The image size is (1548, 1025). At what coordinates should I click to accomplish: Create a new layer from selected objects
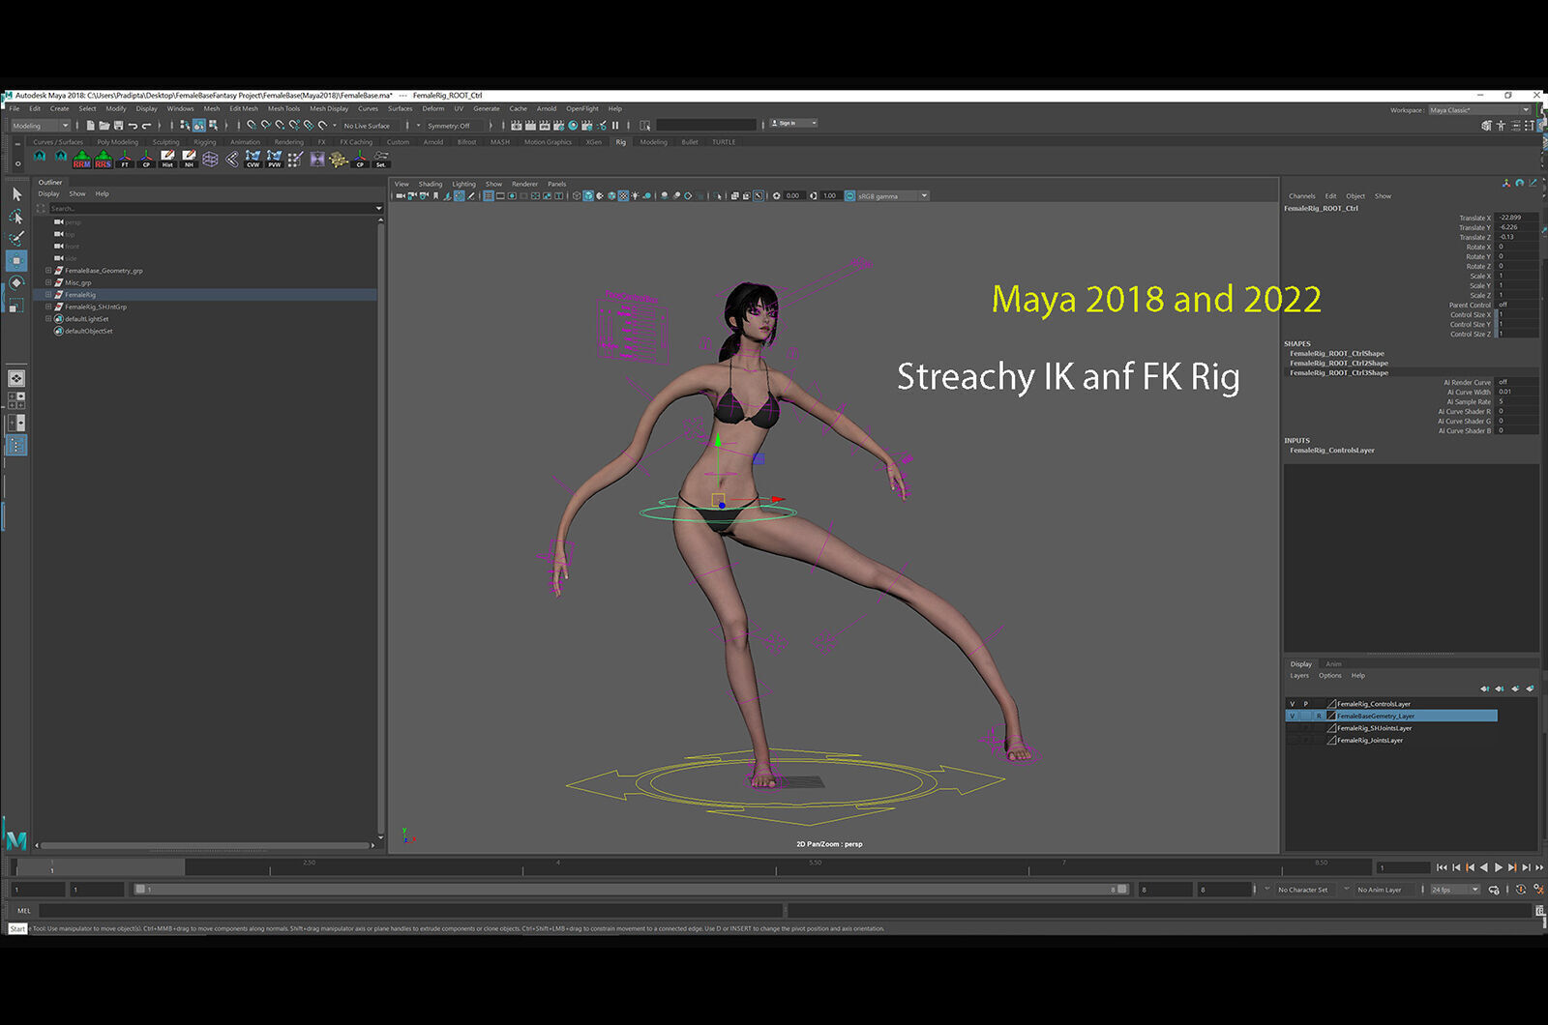(x=1530, y=688)
